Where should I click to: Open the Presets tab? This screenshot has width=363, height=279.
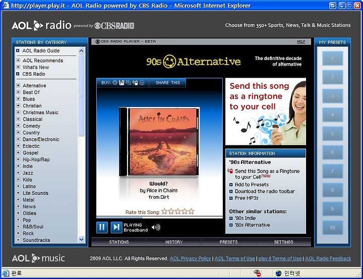click(x=228, y=242)
